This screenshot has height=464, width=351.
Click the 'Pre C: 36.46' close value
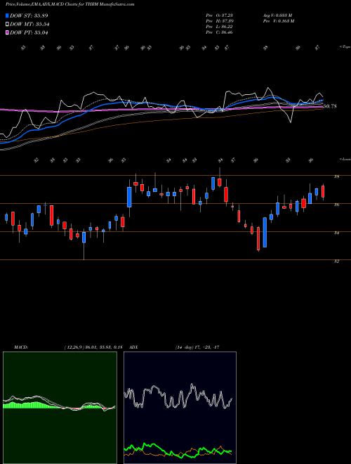[220, 32]
